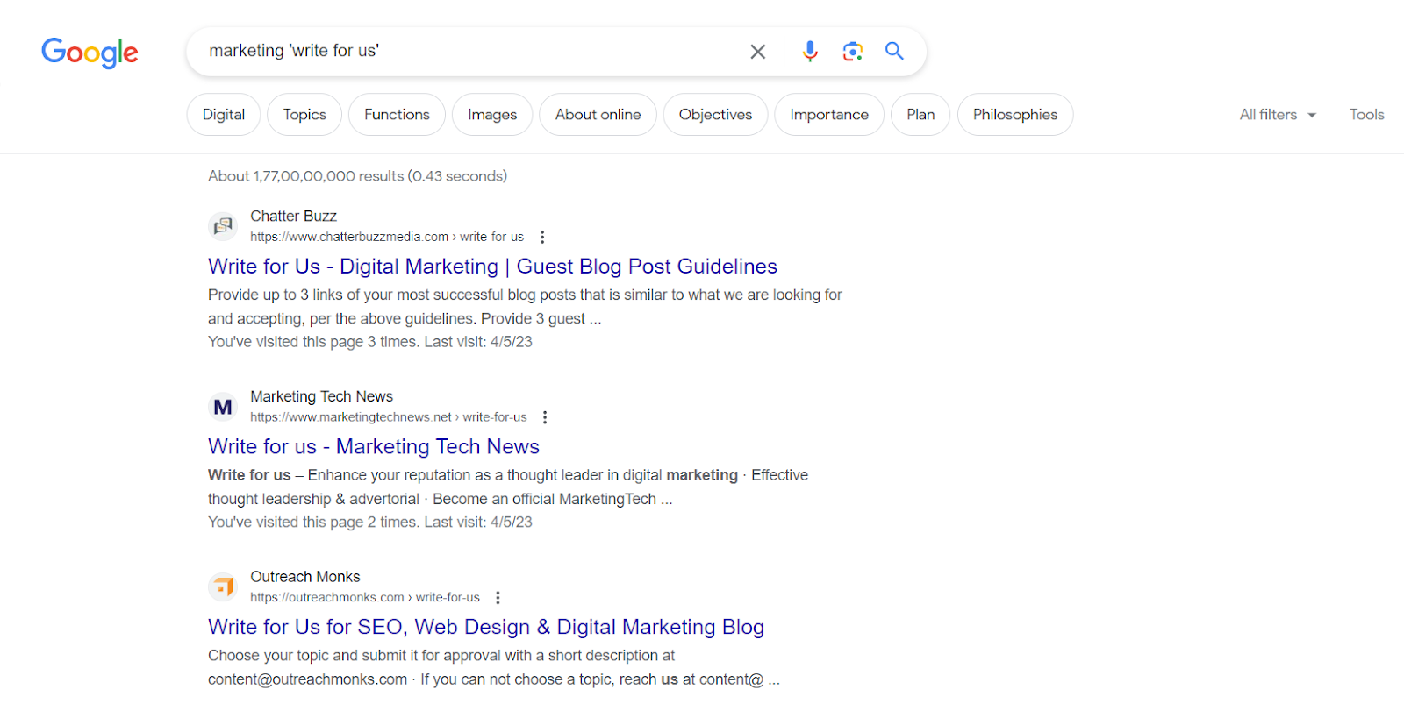Click the magnifying glass search button
Image resolution: width=1404 pixels, height=711 pixels.
[x=894, y=51]
